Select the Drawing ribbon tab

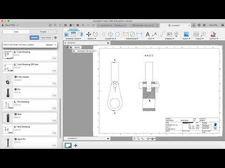(x=74, y=29)
